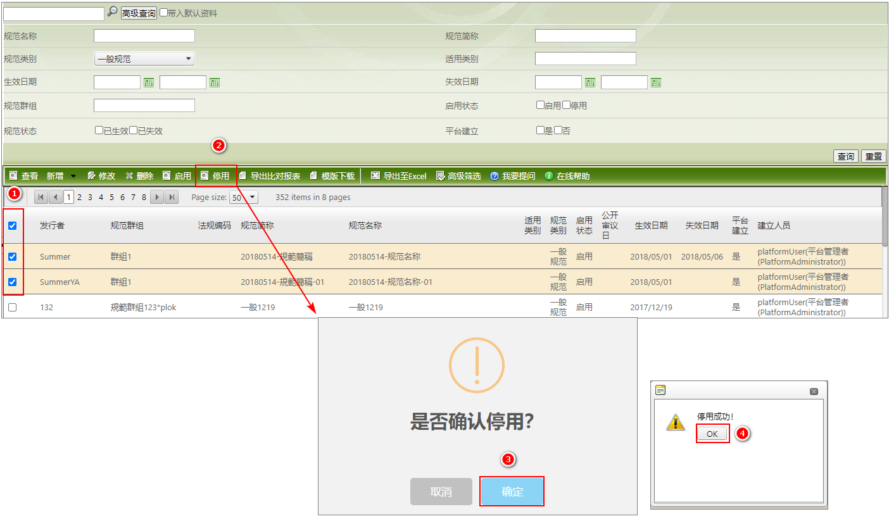Uncheck the SummerYA row checkbox
Viewport: 889px width, 521px height.
click(x=12, y=282)
